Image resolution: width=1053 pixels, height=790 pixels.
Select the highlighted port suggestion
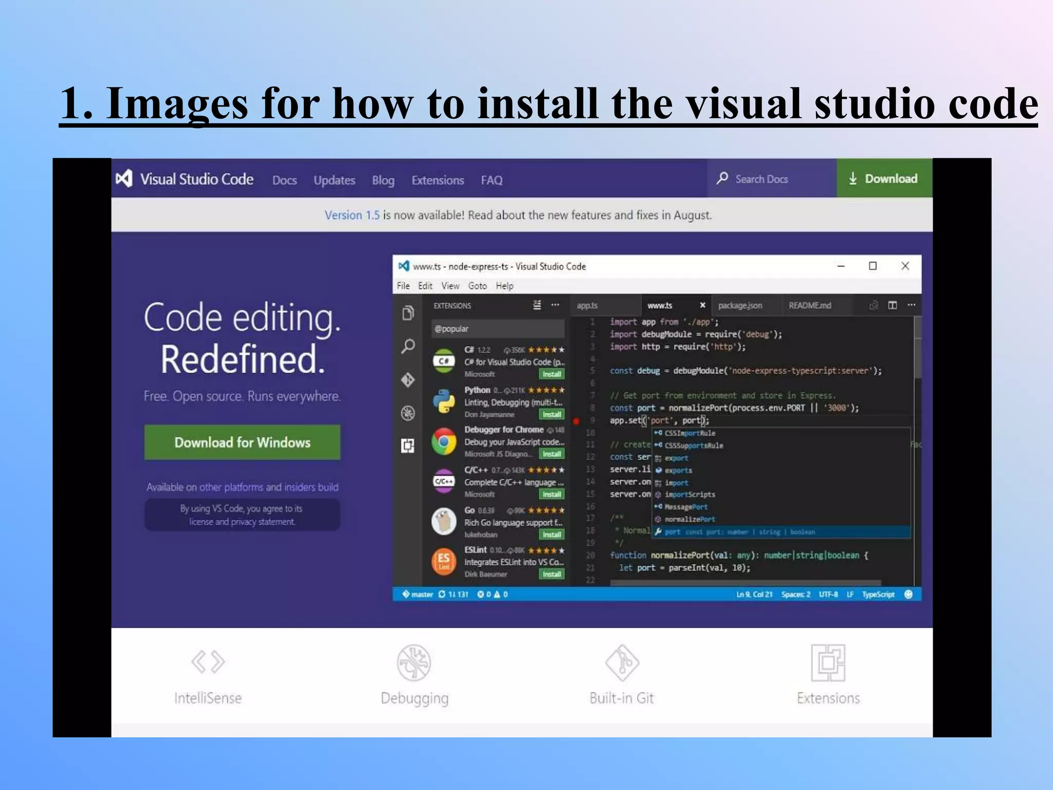(x=781, y=532)
